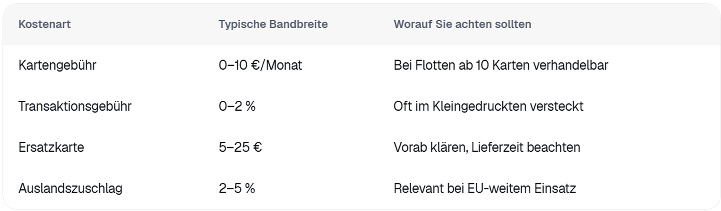Click the Worauf Sie achten sollten header
Image resolution: width=721 pixels, height=211 pixels.
462,24
